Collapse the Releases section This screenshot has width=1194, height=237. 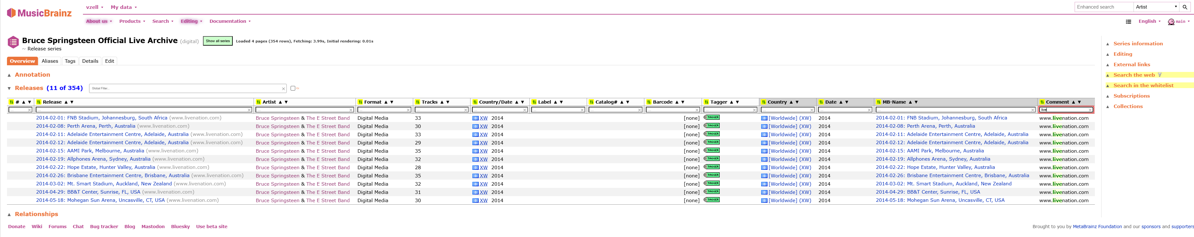(x=9, y=88)
